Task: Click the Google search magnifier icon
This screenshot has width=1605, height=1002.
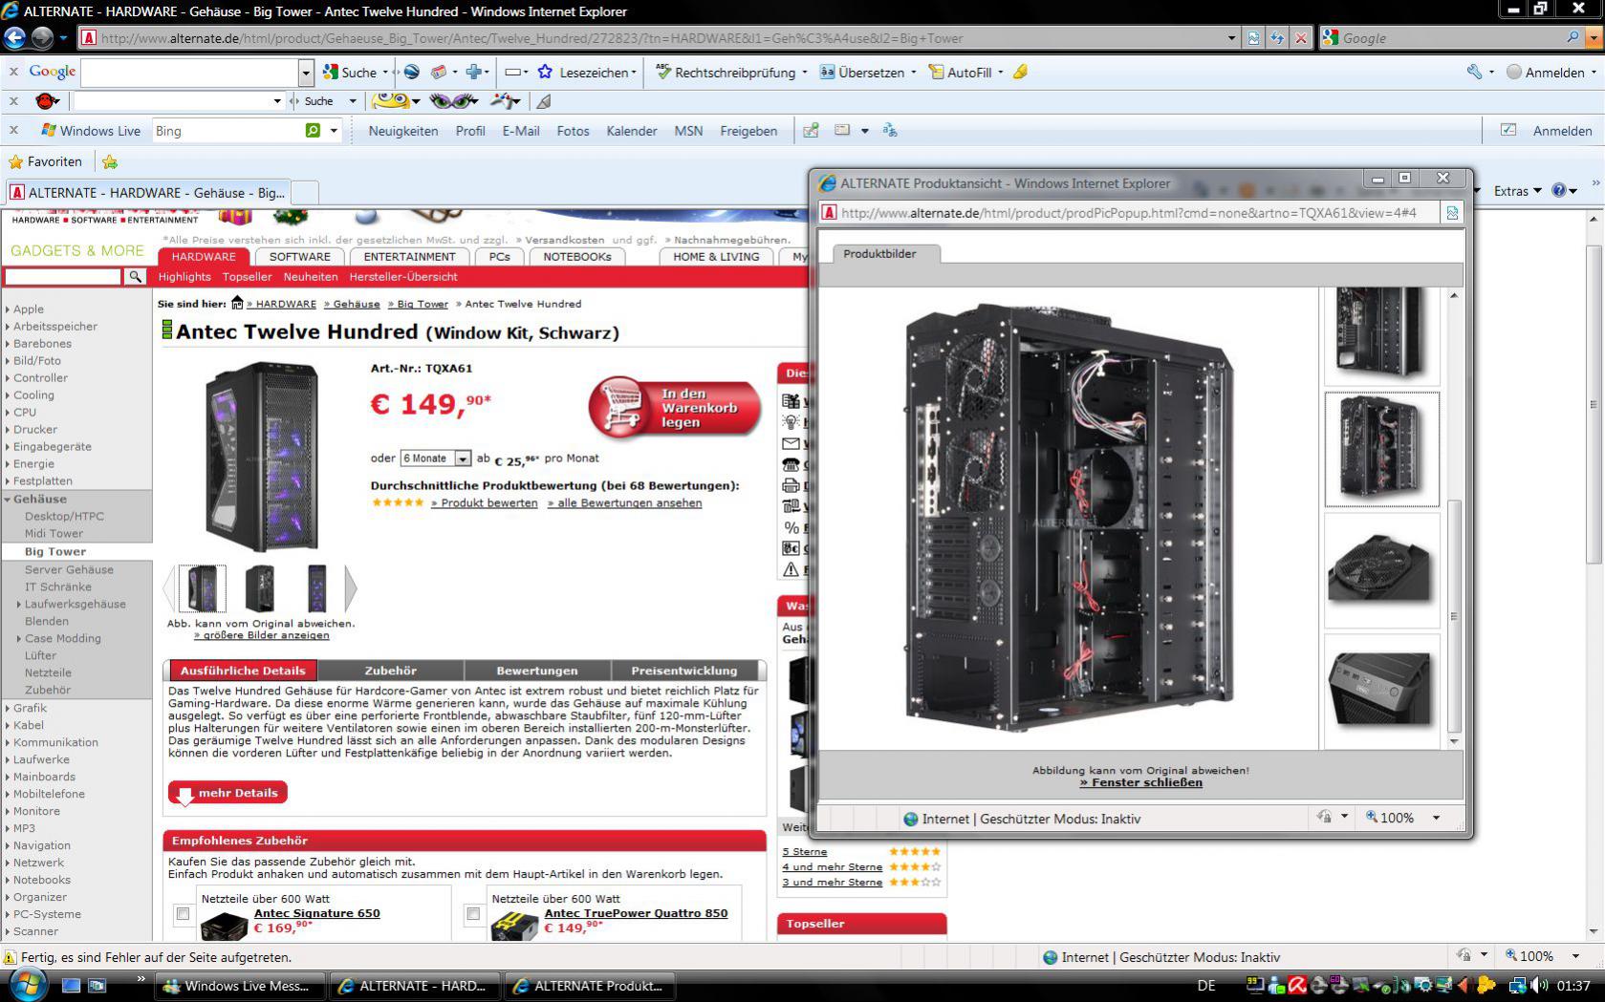Action: point(1572,38)
